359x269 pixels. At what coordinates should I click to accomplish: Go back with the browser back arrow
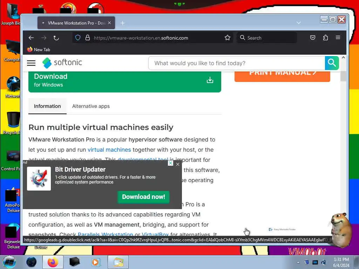click(x=31, y=38)
